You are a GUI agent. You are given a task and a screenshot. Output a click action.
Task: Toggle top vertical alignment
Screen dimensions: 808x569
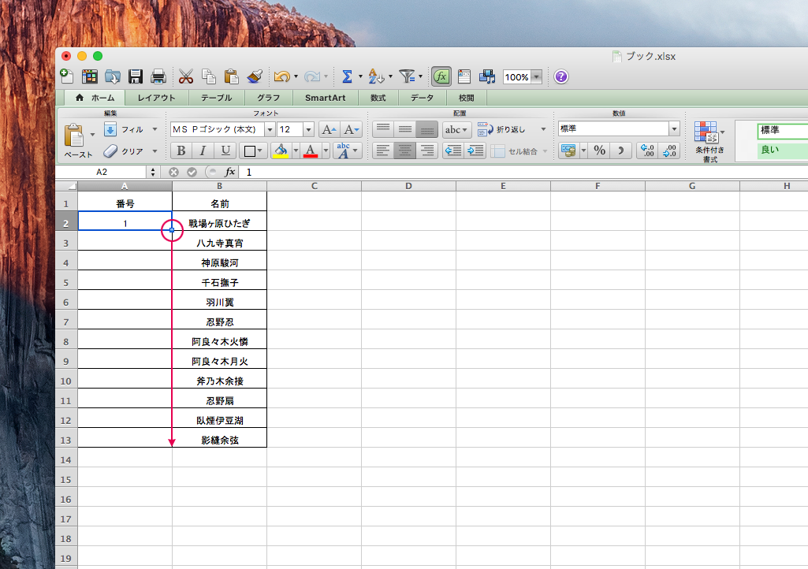382,128
